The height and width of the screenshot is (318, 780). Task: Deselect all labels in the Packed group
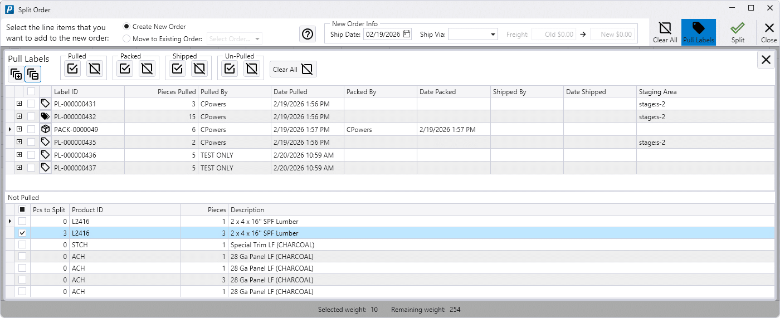click(147, 69)
